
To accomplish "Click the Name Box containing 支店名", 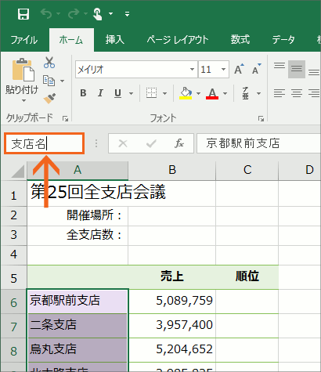I will tap(44, 143).
